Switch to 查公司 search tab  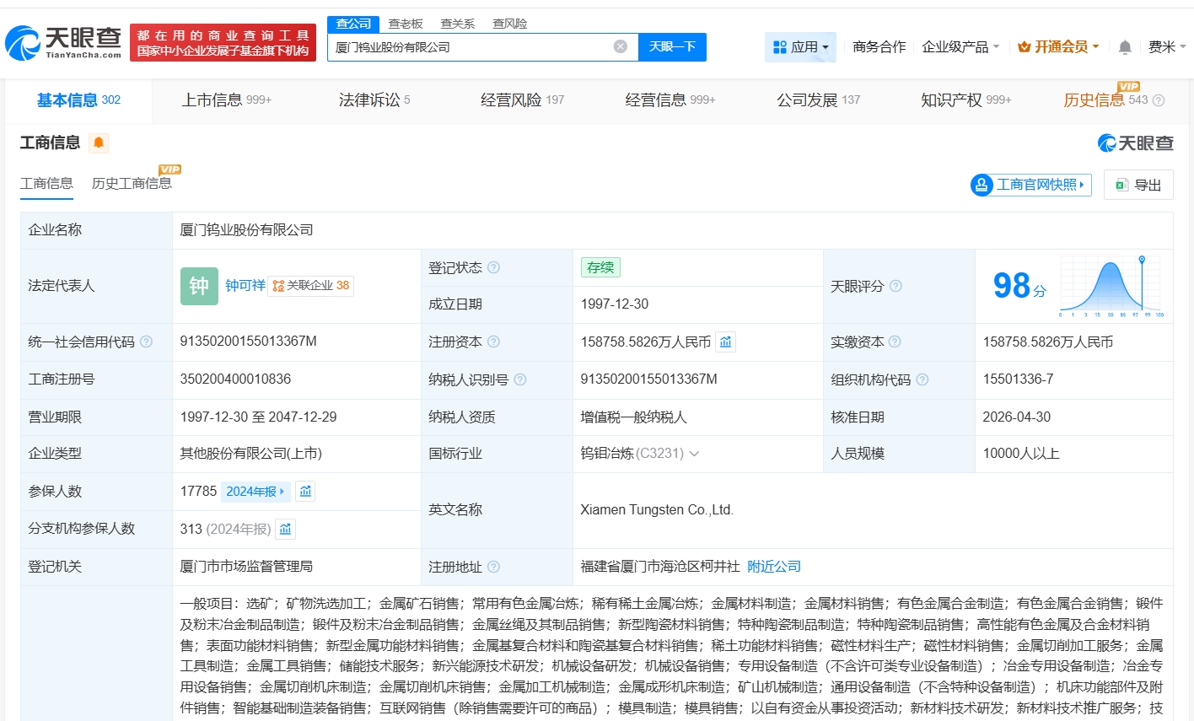pos(353,24)
